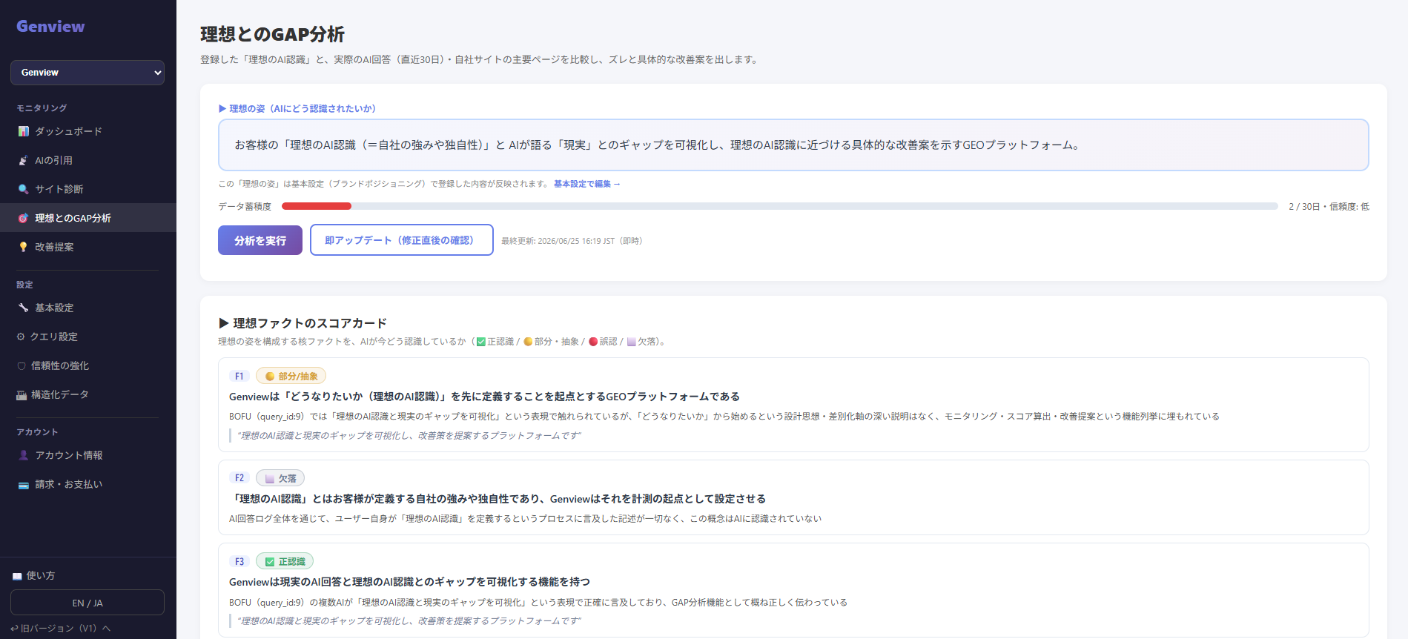This screenshot has height=639, width=1408.
Task: Click the 構造化データ icon
Action: [22, 395]
